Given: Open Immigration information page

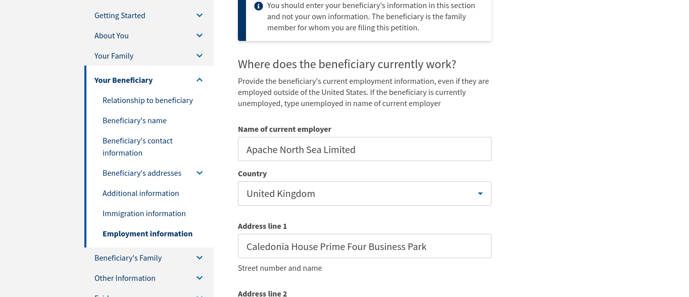Looking at the screenshot, I should (x=144, y=214).
